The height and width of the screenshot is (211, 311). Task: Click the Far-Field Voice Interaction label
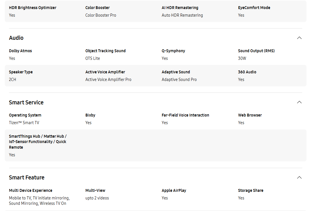click(185, 115)
